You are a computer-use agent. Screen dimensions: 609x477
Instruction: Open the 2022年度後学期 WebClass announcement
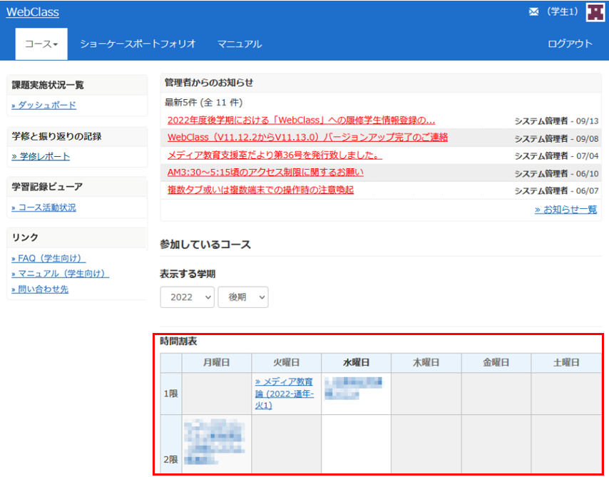coord(301,120)
